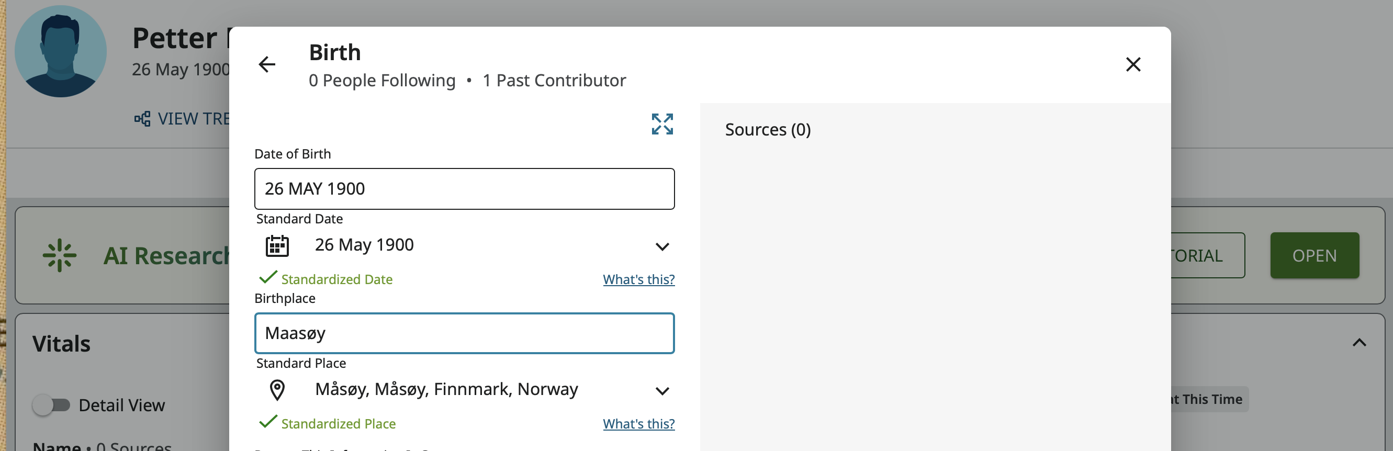Click the Date of Birth input field

coord(464,189)
